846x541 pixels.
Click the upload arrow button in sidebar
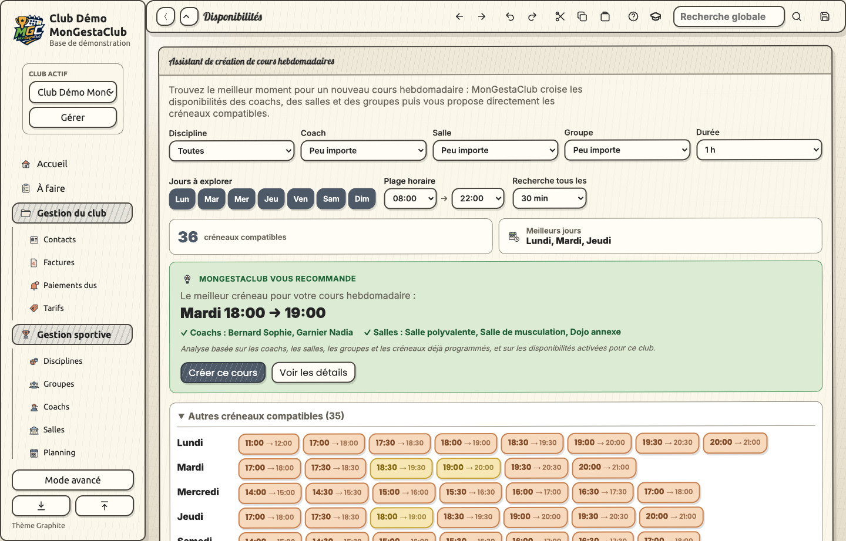(105, 506)
